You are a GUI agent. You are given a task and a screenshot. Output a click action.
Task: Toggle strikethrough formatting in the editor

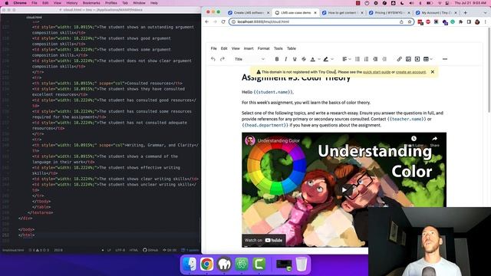[304, 59]
